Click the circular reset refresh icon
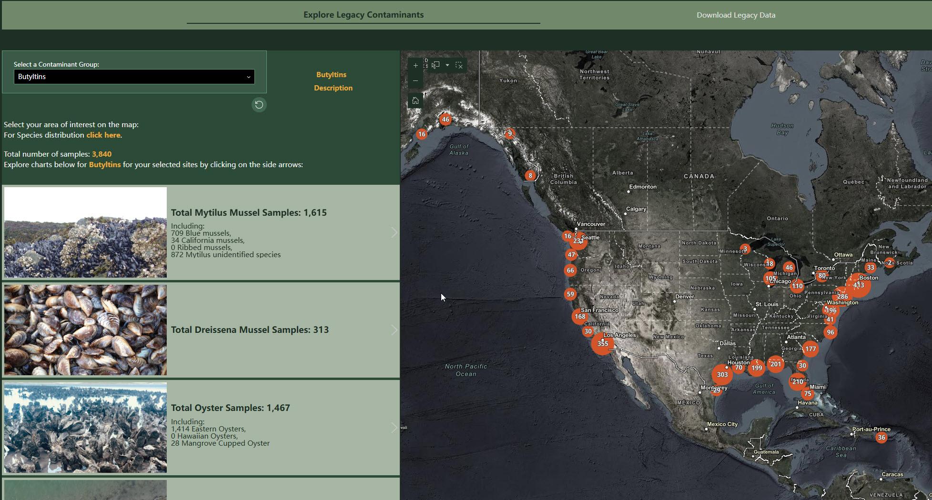 pos(259,105)
